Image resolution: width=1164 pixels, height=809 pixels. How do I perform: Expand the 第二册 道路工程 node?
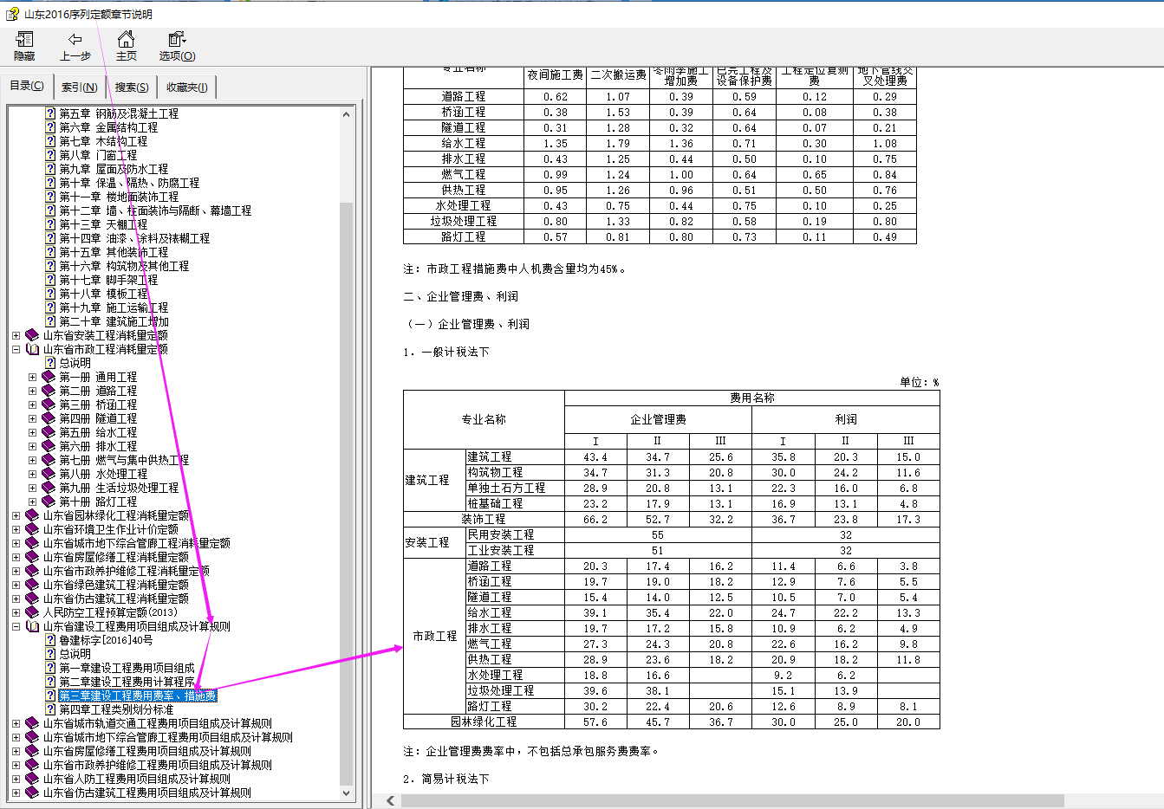click(x=32, y=391)
